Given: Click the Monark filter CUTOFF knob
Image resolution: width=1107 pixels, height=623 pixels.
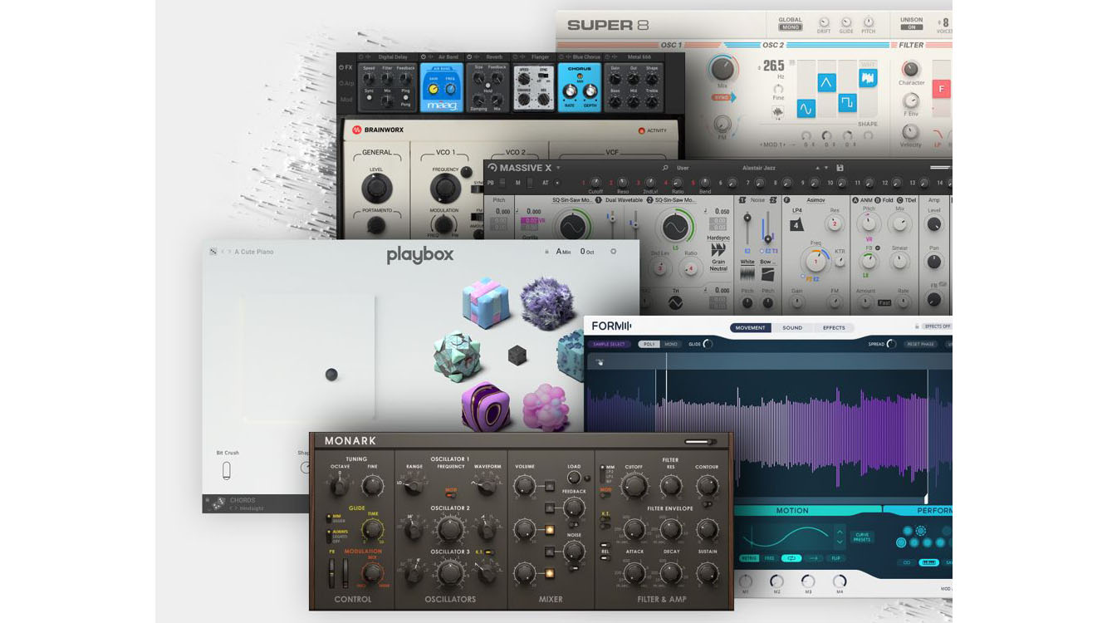Looking at the screenshot, I should tap(634, 486).
